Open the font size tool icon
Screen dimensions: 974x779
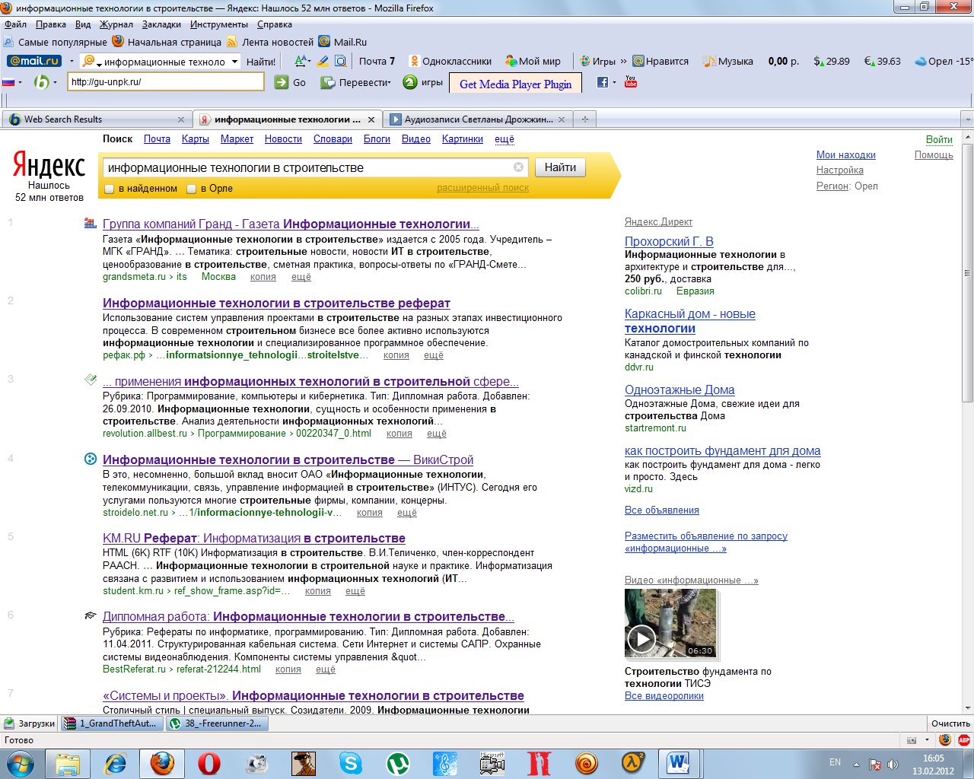click(301, 61)
